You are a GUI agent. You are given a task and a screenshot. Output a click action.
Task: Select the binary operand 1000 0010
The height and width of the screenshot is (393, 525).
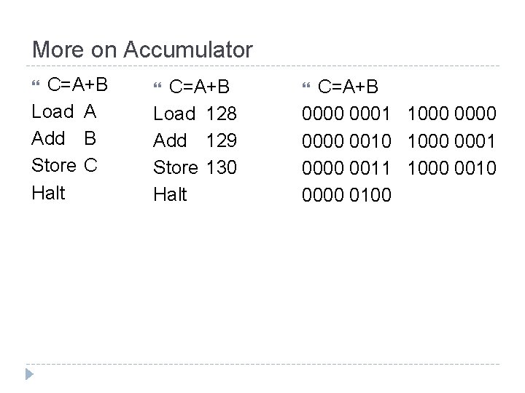452,168
